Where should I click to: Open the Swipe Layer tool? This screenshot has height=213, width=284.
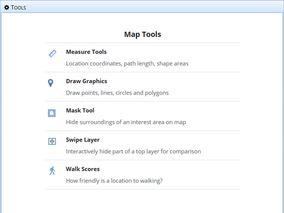coord(82,140)
